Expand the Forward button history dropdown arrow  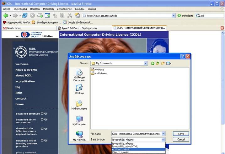pos(20,15)
